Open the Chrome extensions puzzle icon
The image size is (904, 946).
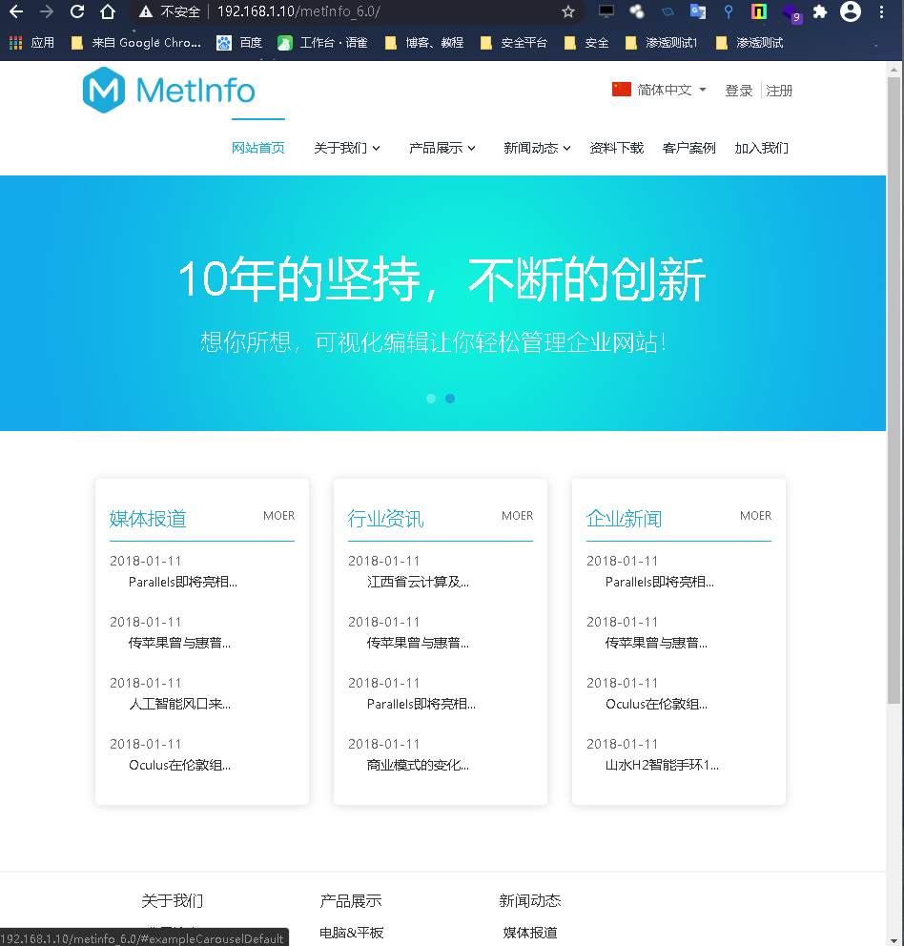pos(819,11)
